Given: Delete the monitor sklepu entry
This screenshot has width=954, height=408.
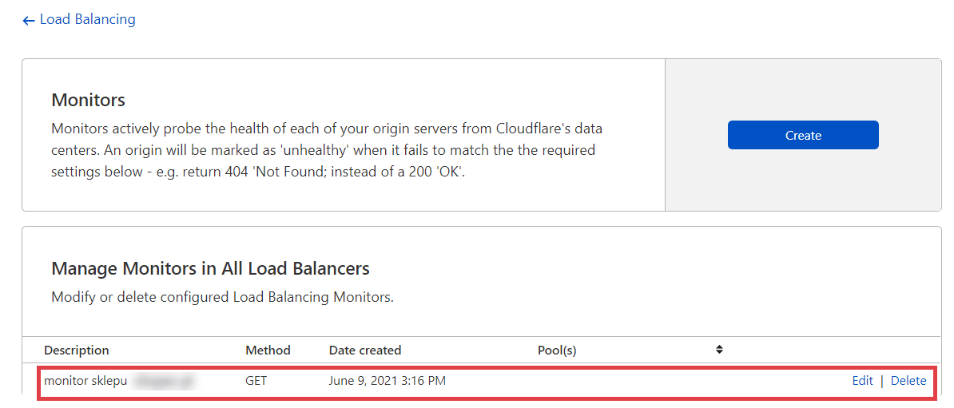Looking at the screenshot, I should tap(908, 381).
